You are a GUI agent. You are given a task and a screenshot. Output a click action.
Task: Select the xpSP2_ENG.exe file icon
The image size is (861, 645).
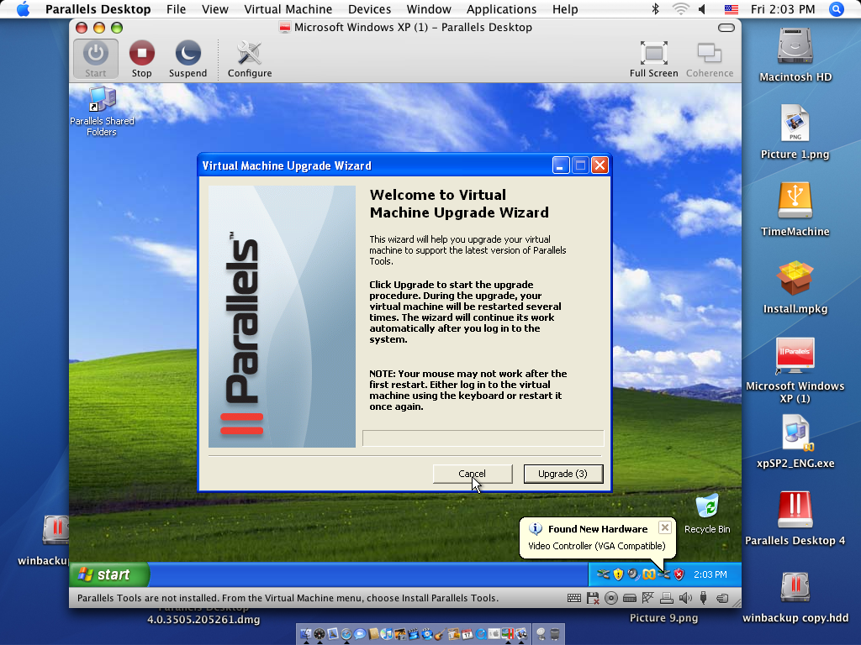(x=795, y=442)
